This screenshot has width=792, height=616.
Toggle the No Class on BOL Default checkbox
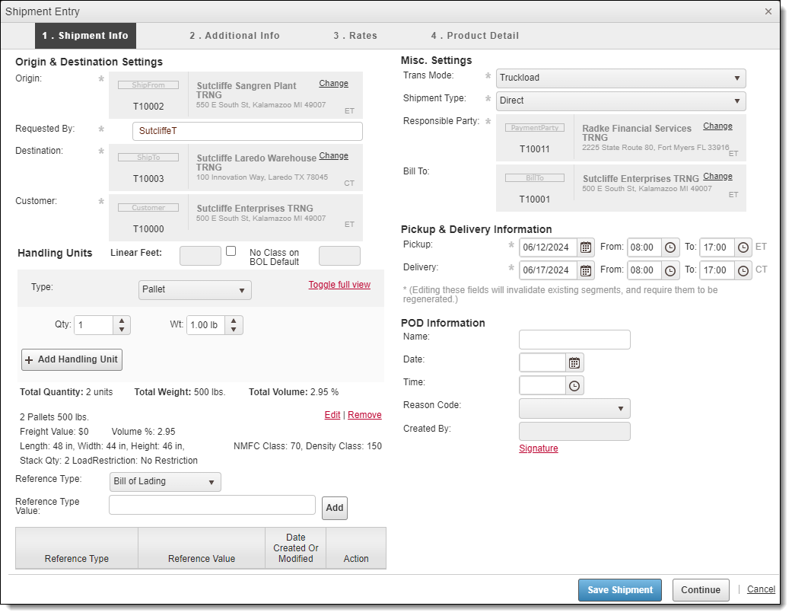pyautogui.click(x=231, y=251)
